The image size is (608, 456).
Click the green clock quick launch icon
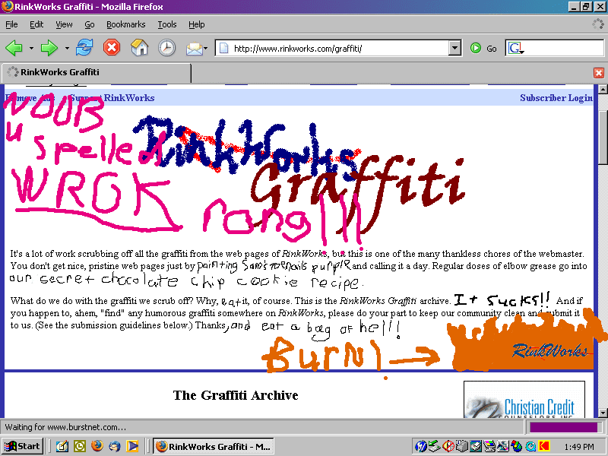click(x=80, y=446)
